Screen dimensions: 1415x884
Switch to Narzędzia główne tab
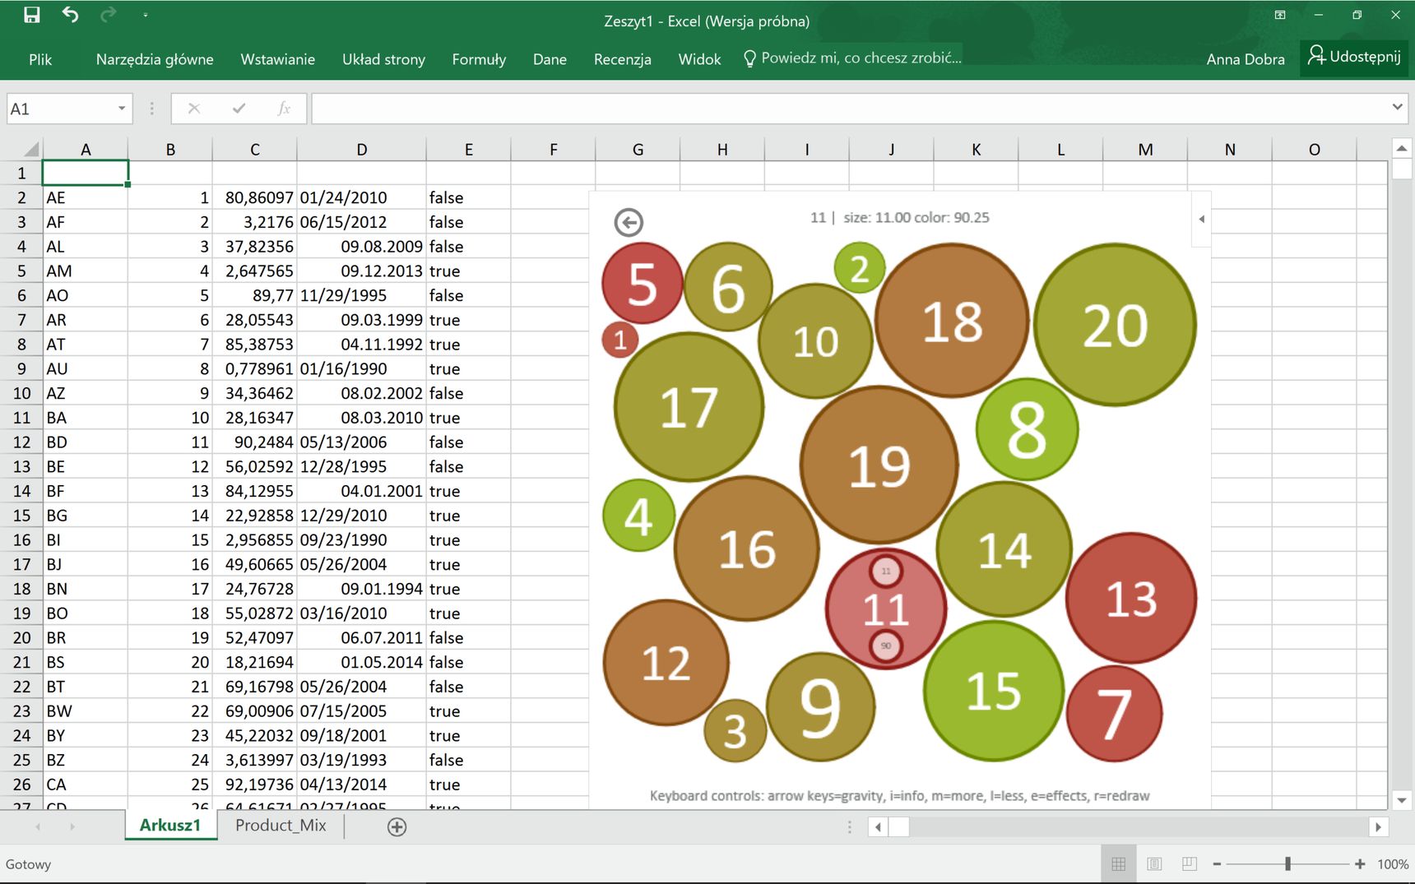(x=155, y=59)
